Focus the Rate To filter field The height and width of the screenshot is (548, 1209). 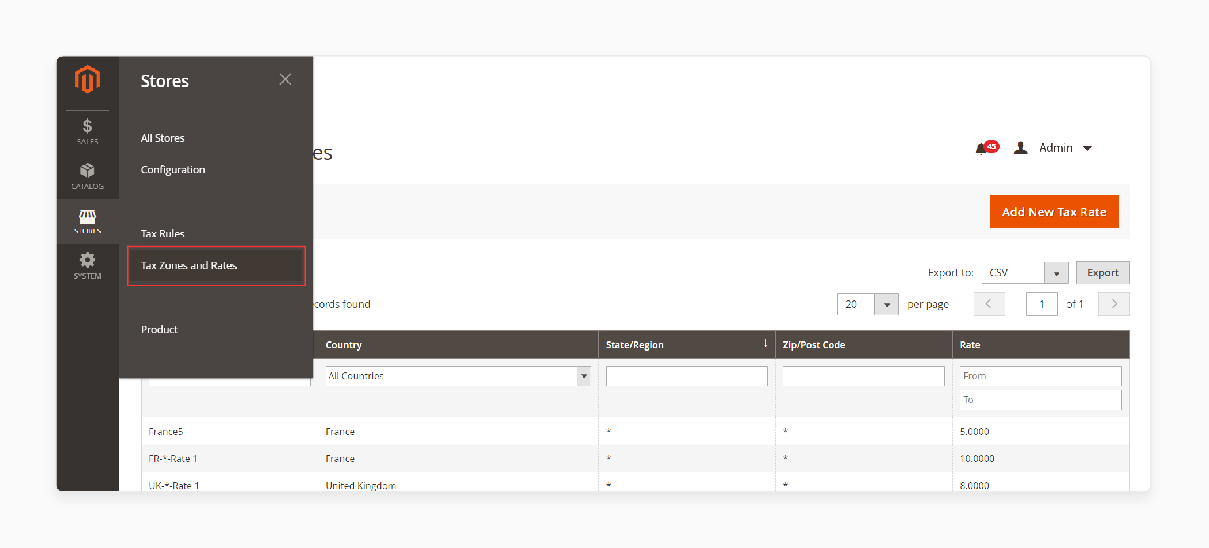coord(1040,400)
